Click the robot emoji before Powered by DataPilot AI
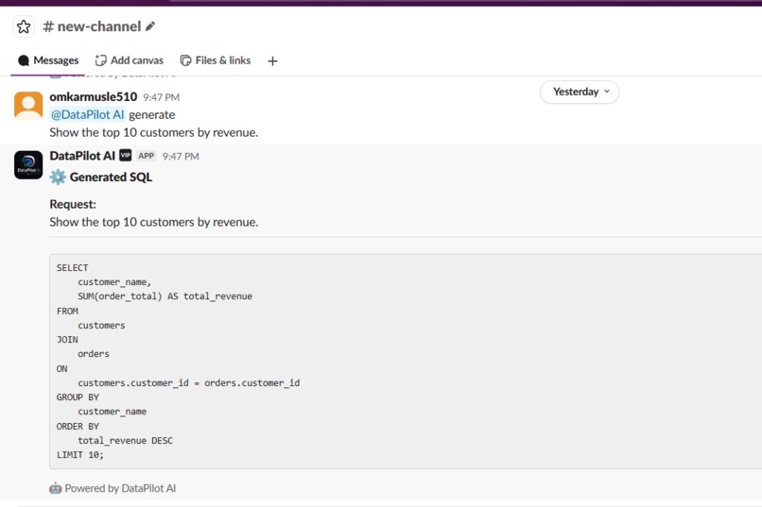 (56, 488)
